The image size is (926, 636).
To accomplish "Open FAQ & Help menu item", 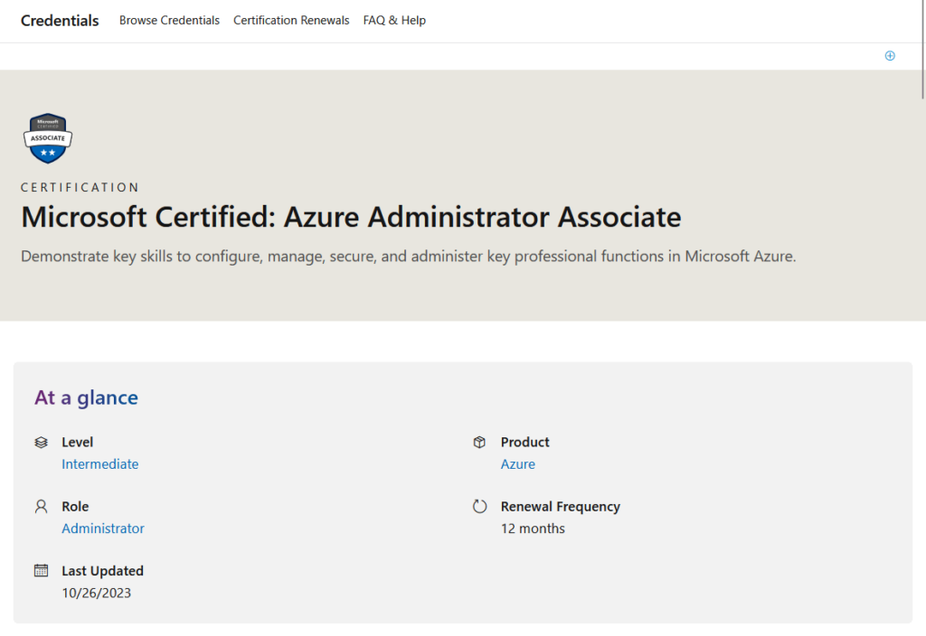I will point(394,20).
